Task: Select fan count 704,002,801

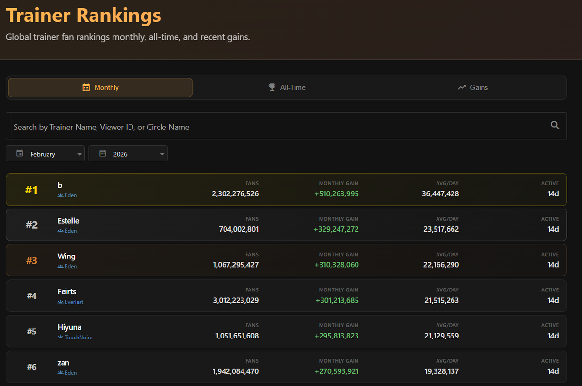Action: (239, 229)
